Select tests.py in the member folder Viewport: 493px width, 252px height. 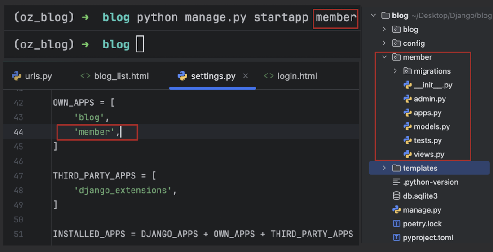coord(427,141)
